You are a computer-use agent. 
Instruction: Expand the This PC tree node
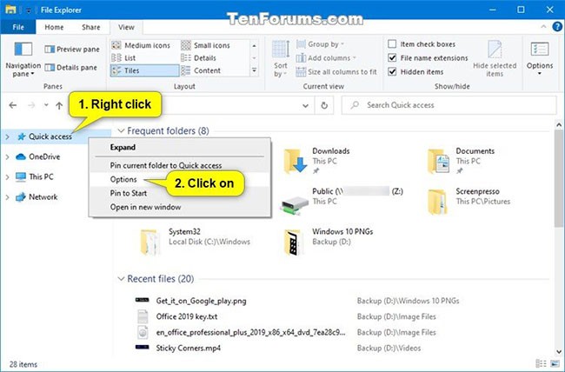tap(8, 177)
